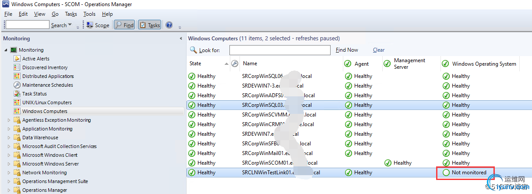Collapse the Monitoring root tree node

click(6, 50)
